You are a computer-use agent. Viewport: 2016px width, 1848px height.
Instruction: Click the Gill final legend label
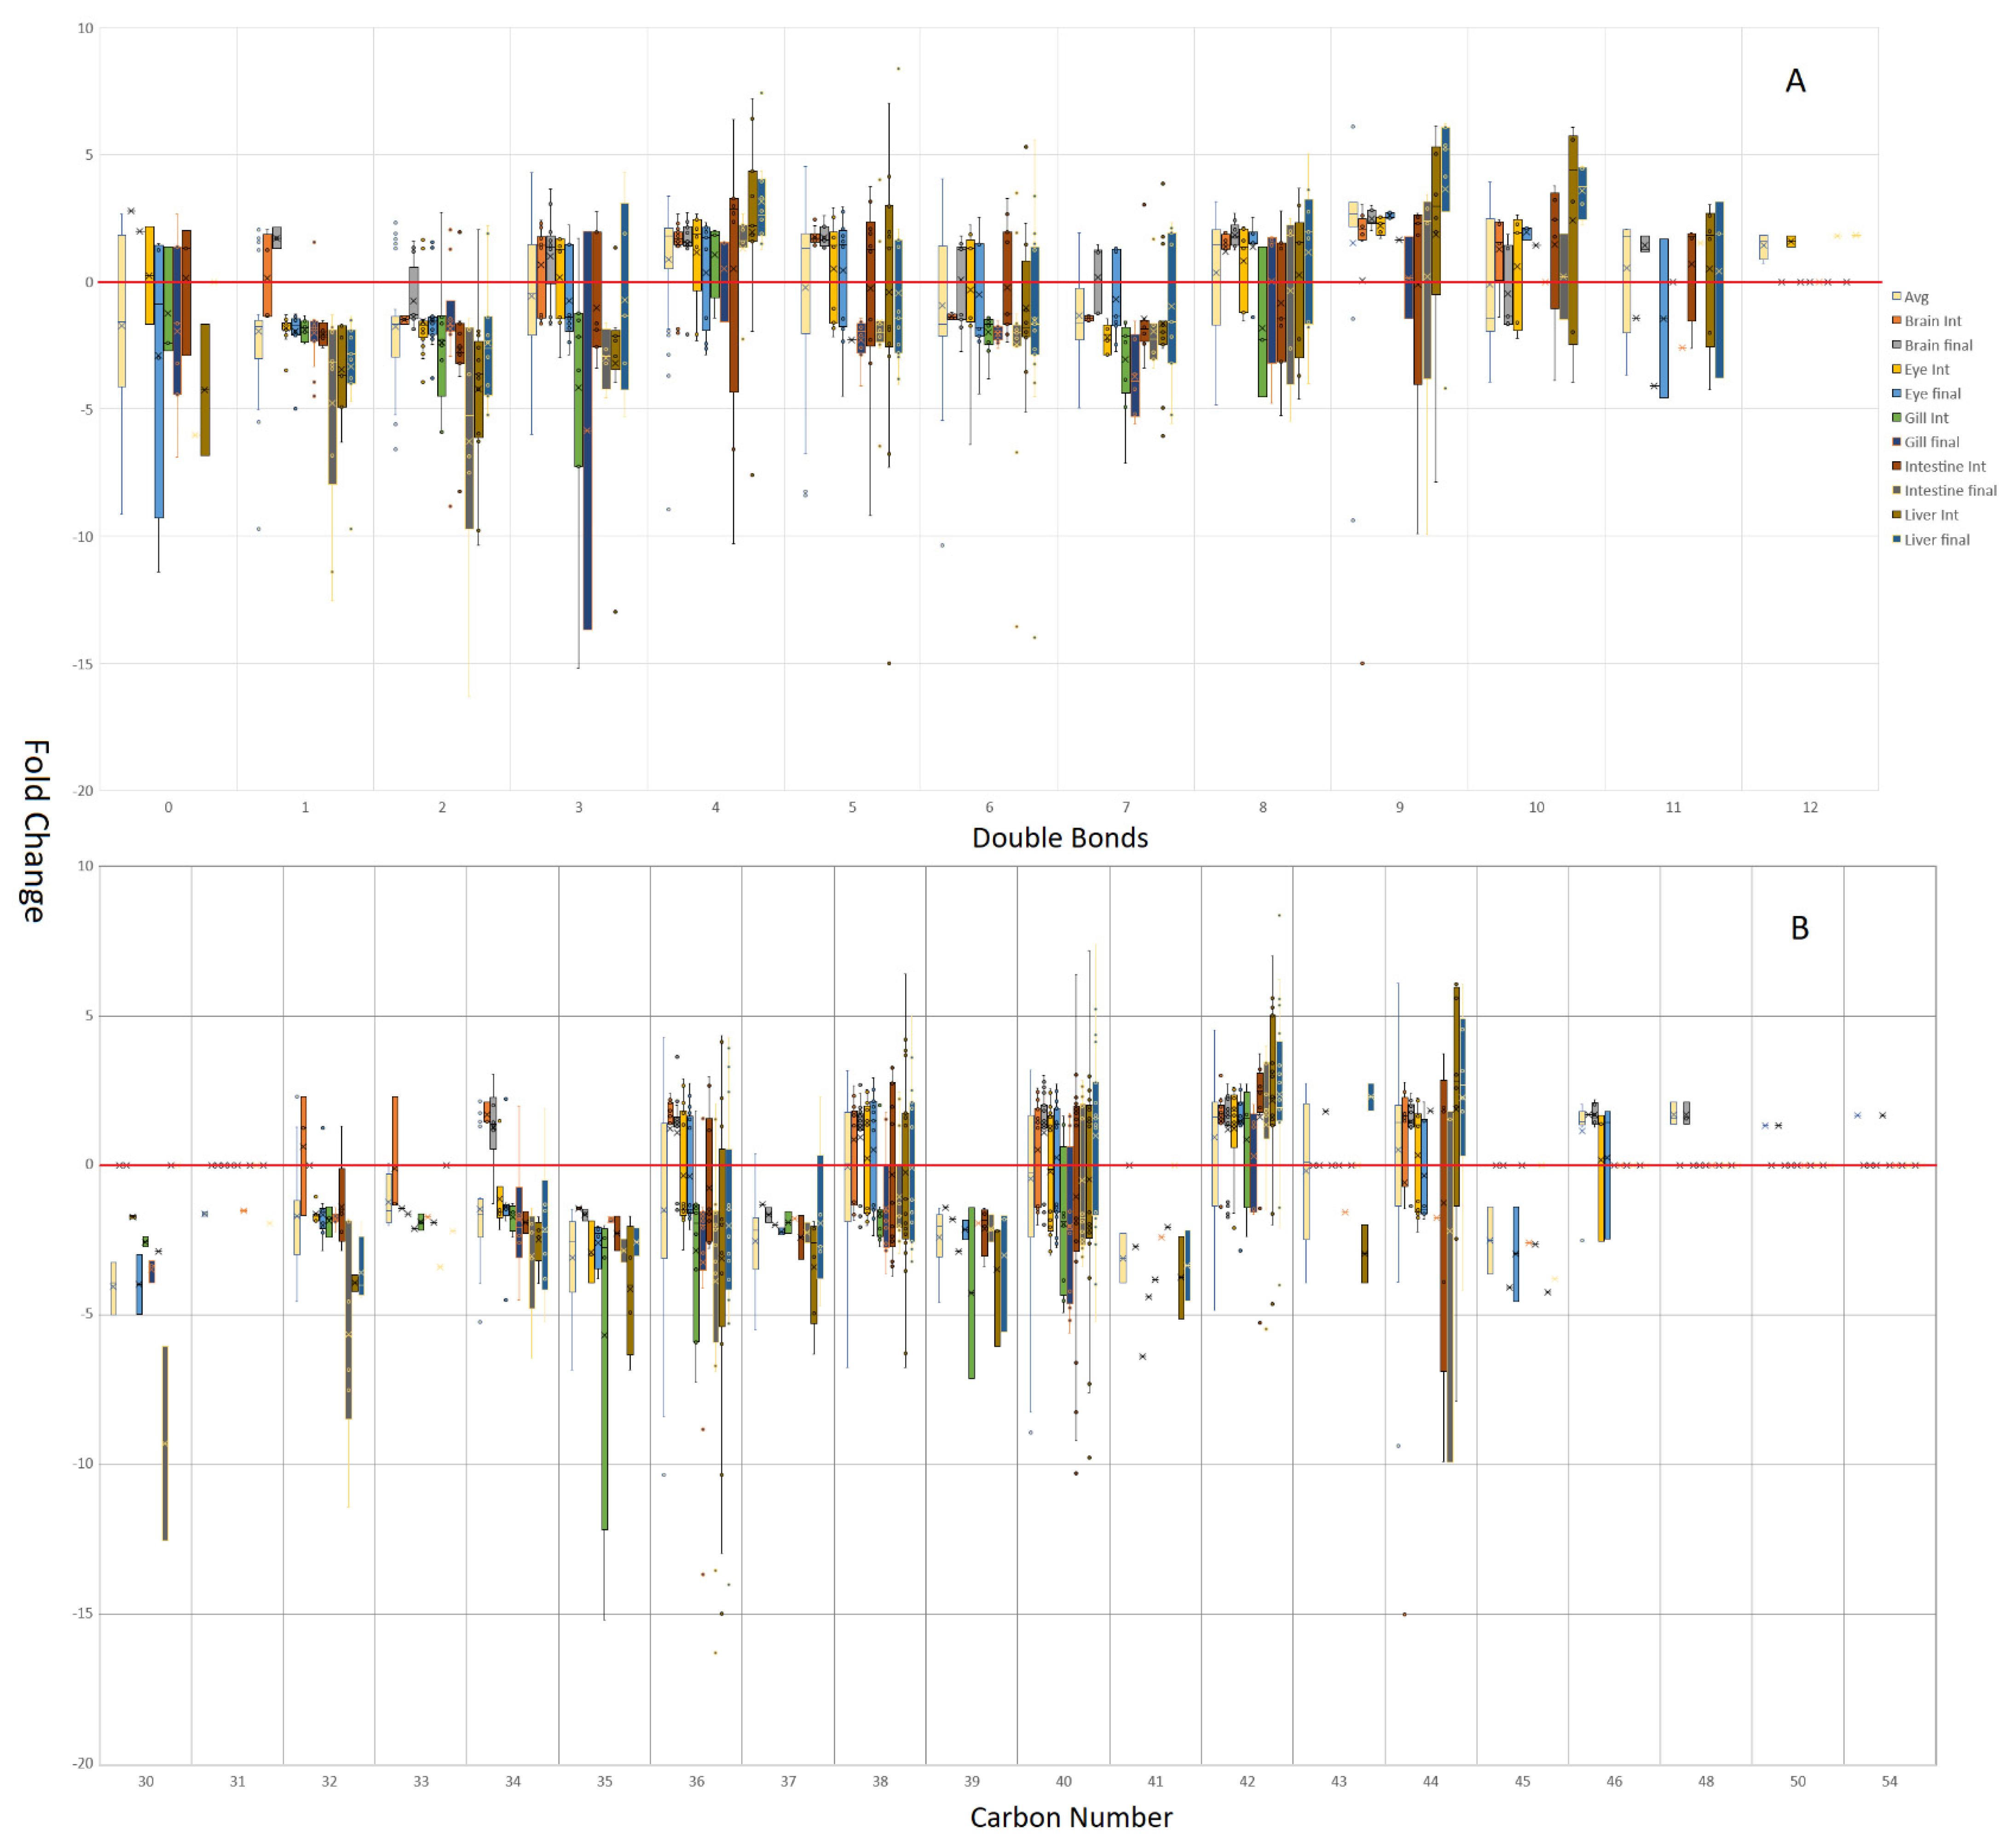[x=1931, y=442]
